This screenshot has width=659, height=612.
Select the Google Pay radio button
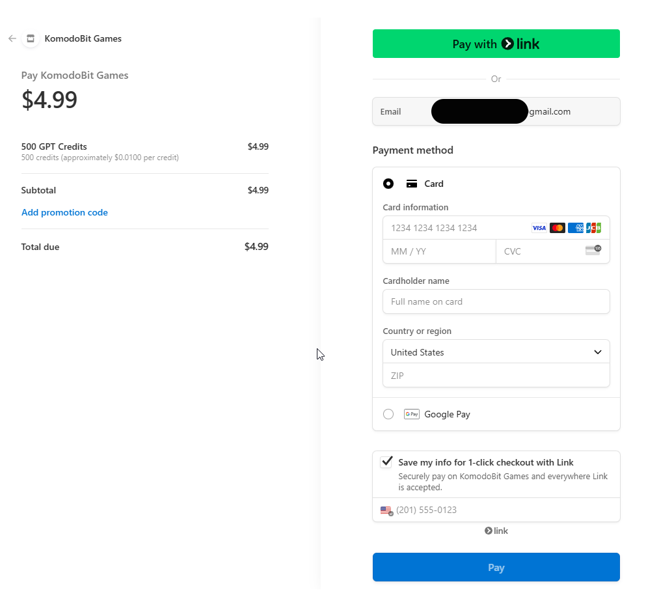coord(388,414)
